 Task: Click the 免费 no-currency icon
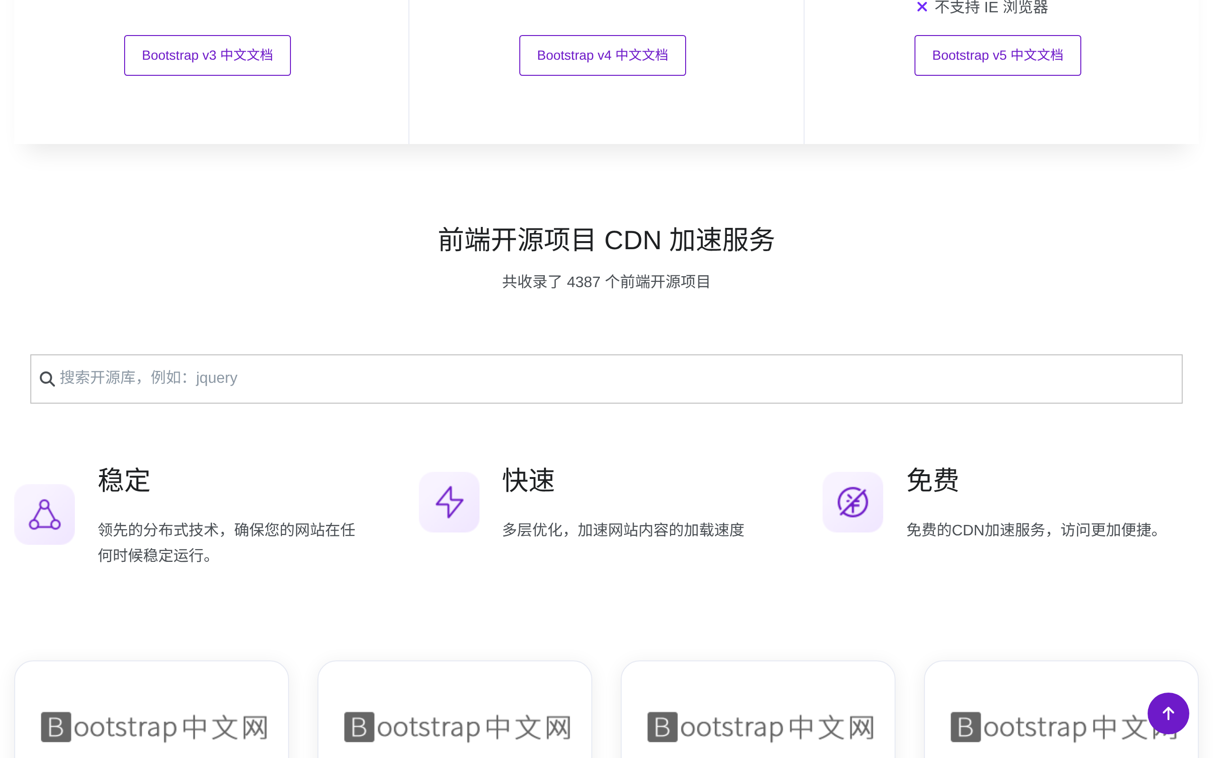point(852,502)
